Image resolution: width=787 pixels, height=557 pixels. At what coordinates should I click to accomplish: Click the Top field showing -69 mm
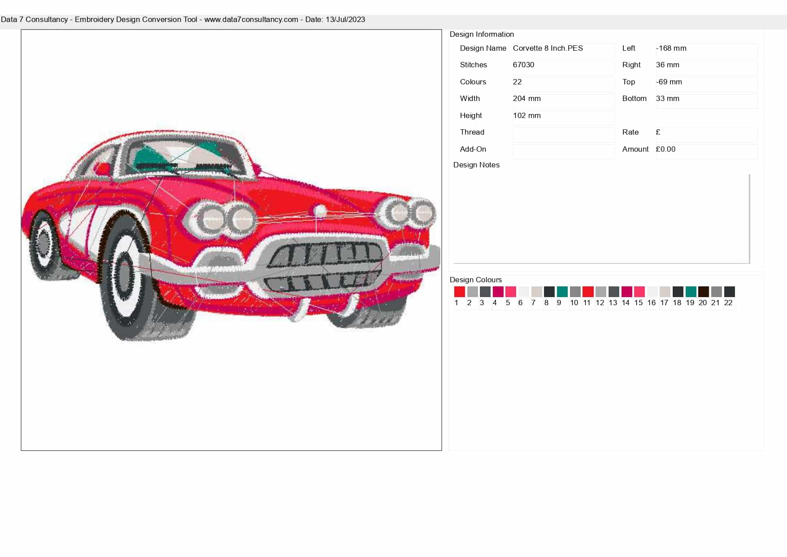click(x=707, y=84)
